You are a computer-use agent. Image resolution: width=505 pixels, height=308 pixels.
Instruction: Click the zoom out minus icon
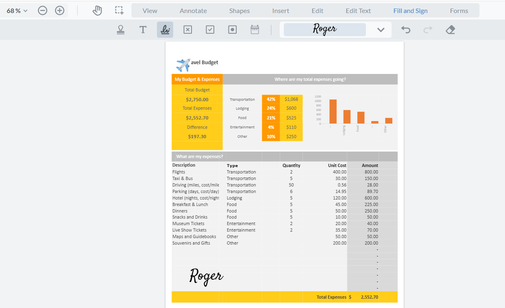pos(43,11)
